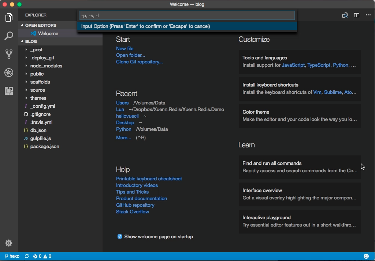Viewport: 375px width, 261px height.
Task: Click the Clone Git repository... link
Action: [x=140, y=62]
